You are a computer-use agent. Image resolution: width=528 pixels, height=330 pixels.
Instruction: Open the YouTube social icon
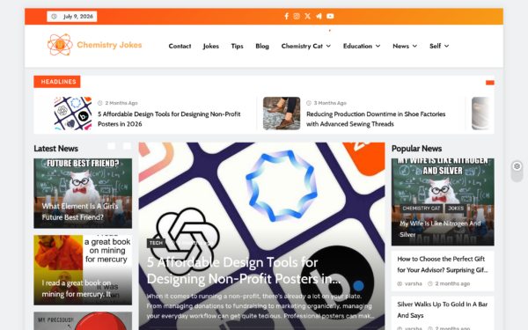(x=330, y=16)
